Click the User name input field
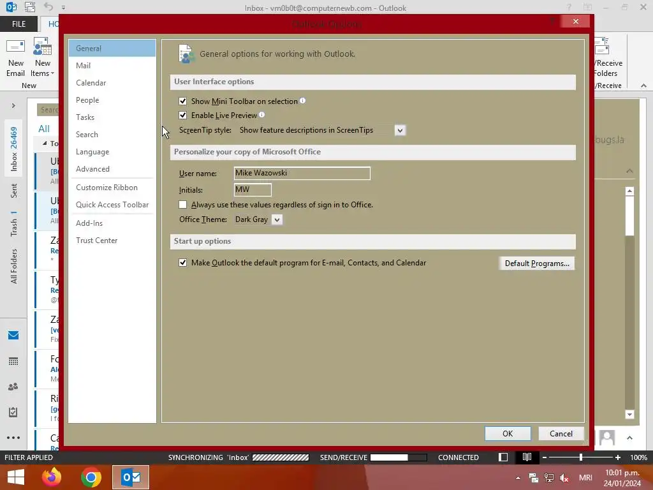 302,173
